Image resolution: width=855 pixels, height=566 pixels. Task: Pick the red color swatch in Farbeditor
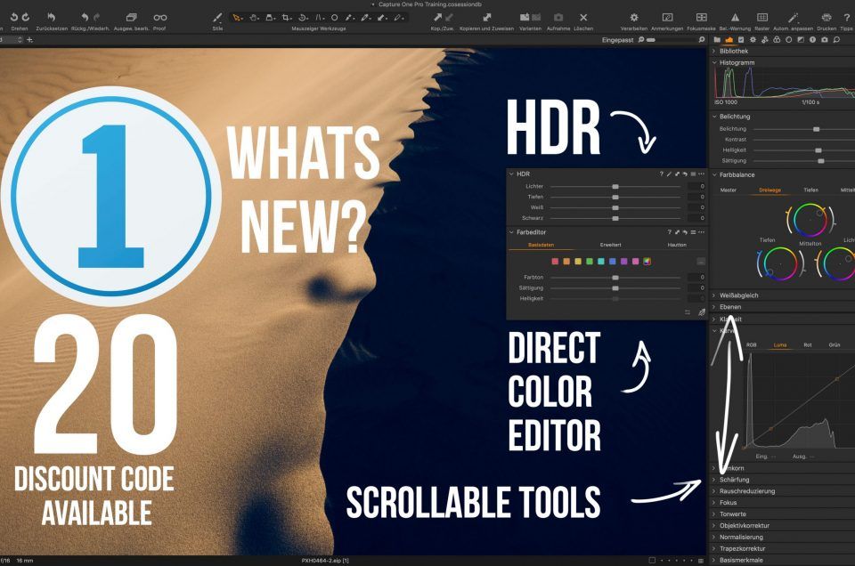pyautogui.click(x=555, y=262)
